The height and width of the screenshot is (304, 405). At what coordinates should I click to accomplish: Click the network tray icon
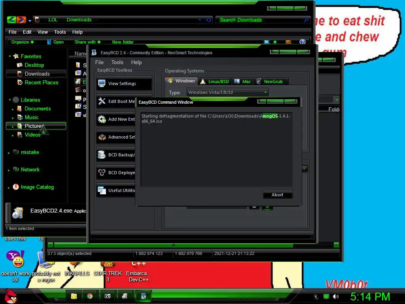pyautogui.click(x=326, y=296)
